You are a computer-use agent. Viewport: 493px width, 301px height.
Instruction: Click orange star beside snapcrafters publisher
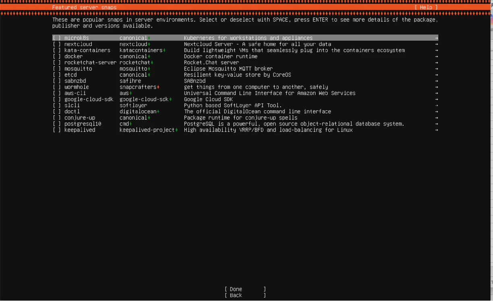click(x=158, y=87)
